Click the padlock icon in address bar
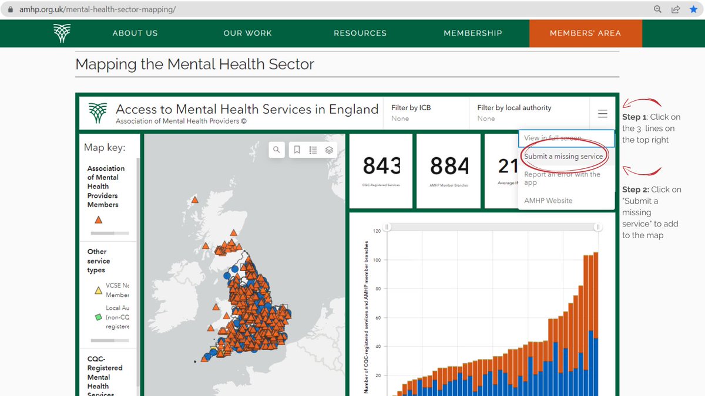 tap(11, 10)
